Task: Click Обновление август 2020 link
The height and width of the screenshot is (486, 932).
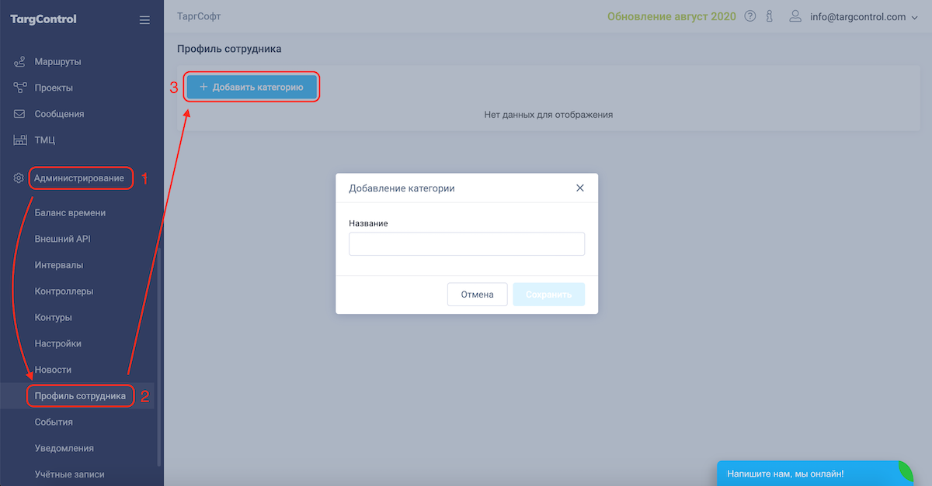Action: click(671, 16)
